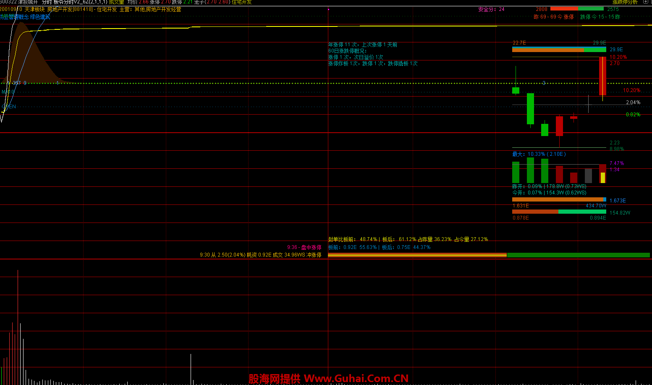The height and width of the screenshot is (385, 652).
Task: Click the 0.894E buy amount
Action: pyautogui.click(x=598, y=218)
